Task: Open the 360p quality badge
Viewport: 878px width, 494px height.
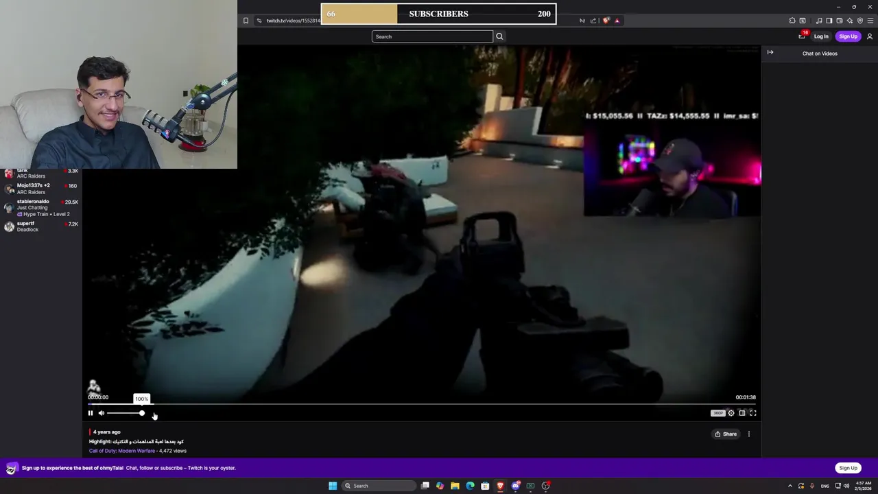Action: click(x=717, y=413)
